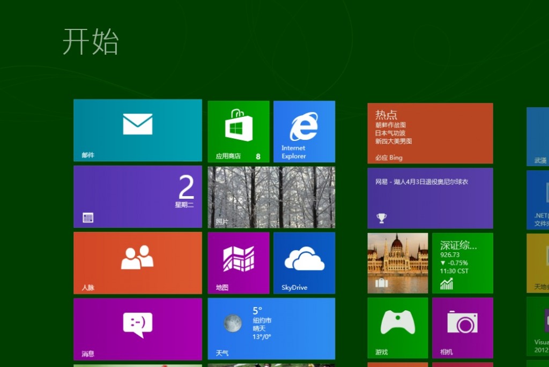Image resolution: width=549 pixels, height=367 pixels.
Task: Open the 必应 Bing 热点 news tile
Action: pyautogui.click(x=430, y=131)
